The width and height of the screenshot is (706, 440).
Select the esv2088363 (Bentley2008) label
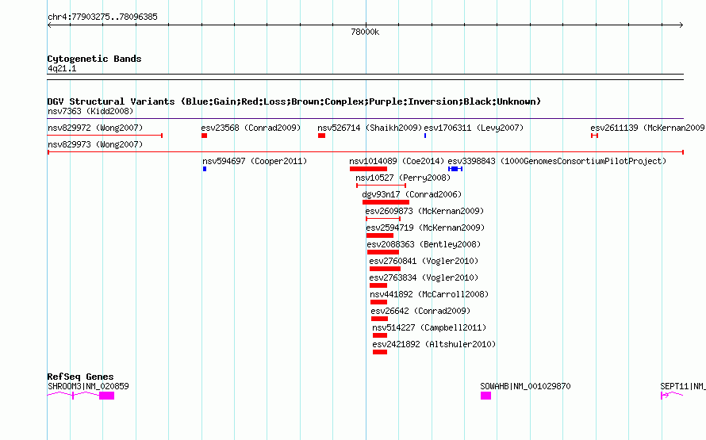(424, 244)
